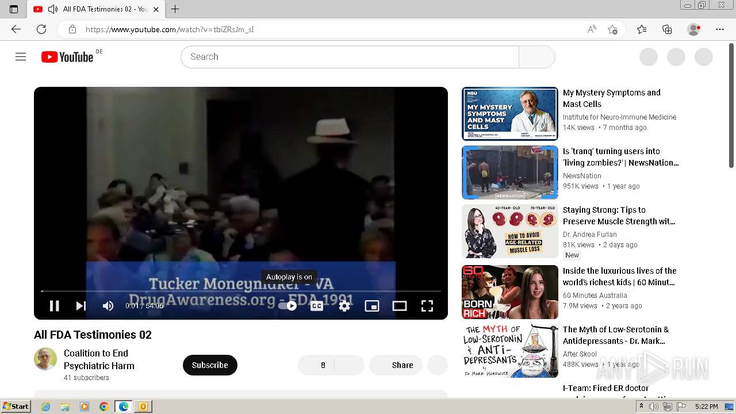Skip to next video button
The width and height of the screenshot is (736, 414).
pyautogui.click(x=81, y=306)
